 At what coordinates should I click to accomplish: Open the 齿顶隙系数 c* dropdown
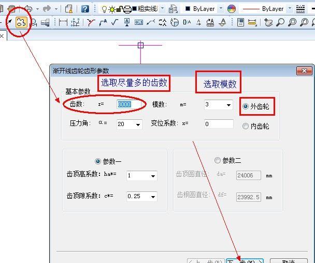coord(153,197)
